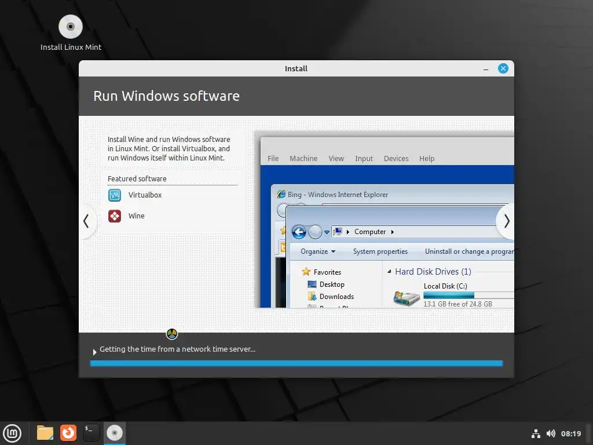593x445 pixels.
Task: Click the Getting the time status text
Action: coord(177,349)
